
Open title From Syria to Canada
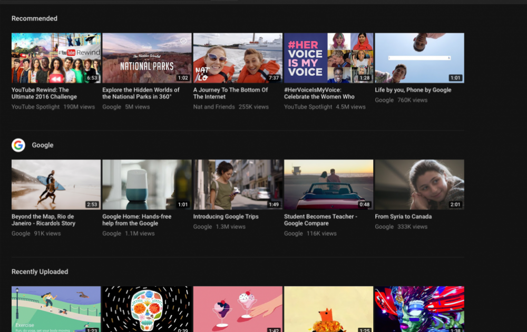pyautogui.click(x=403, y=217)
